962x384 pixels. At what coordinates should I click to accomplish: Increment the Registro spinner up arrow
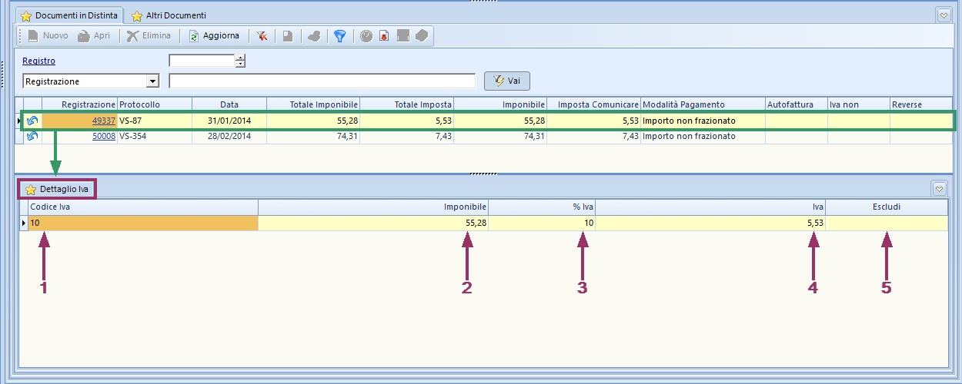click(240, 58)
